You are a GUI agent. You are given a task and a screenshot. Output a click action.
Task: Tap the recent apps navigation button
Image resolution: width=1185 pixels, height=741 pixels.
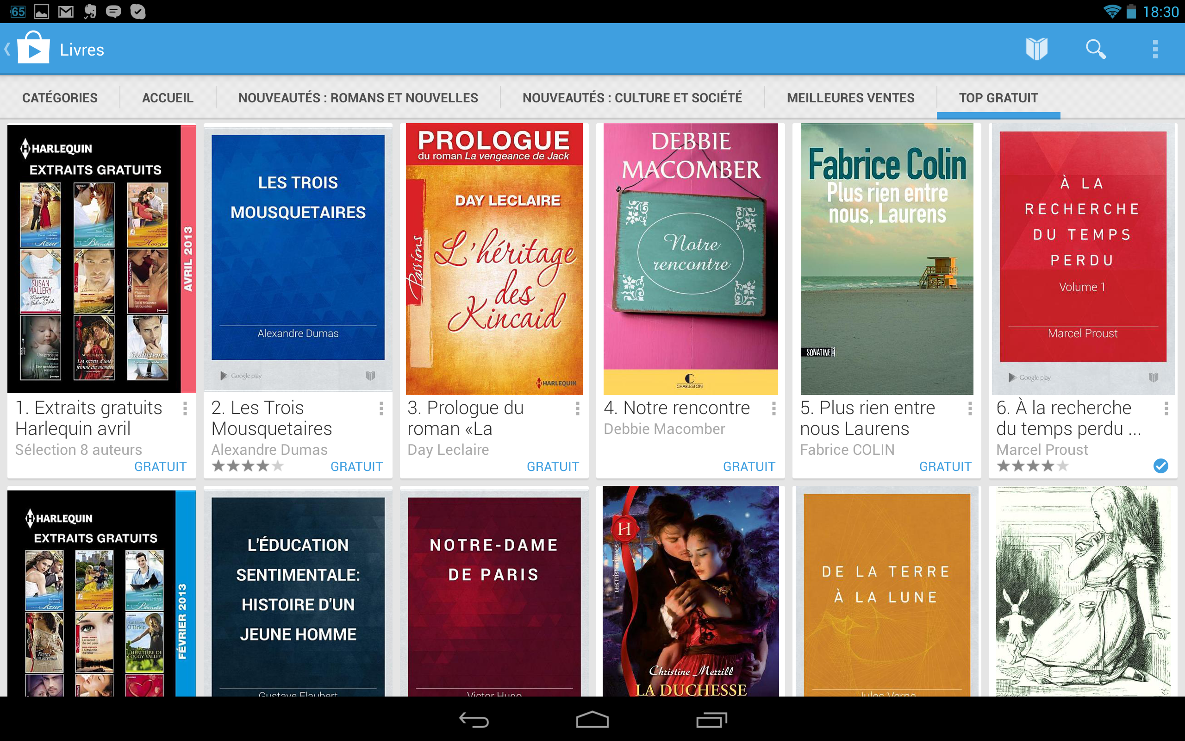711,720
